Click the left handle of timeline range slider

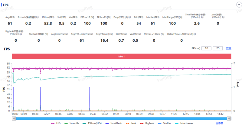[x=14, y=119]
